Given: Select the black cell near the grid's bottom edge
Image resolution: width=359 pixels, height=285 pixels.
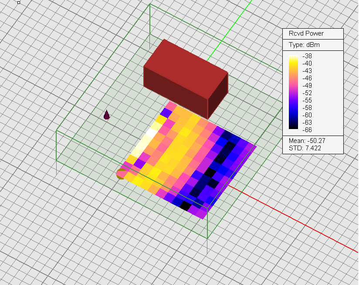Looking at the screenshot, I should 186,205.
